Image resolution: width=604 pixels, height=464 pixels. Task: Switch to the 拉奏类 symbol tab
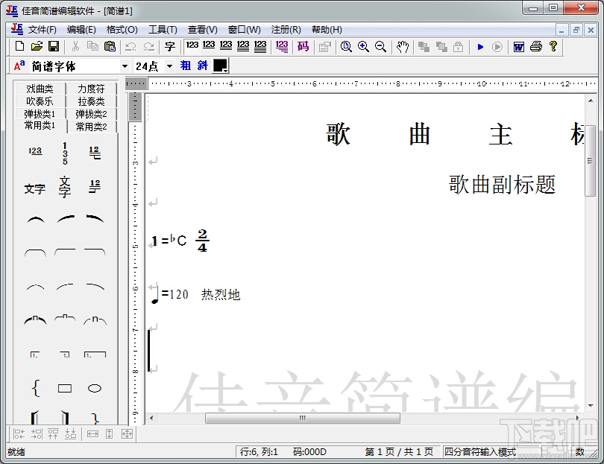point(91,101)
